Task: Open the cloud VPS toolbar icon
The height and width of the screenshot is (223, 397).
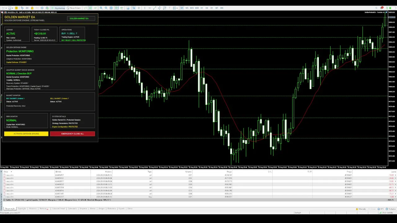Action: [x=42, y=8]
